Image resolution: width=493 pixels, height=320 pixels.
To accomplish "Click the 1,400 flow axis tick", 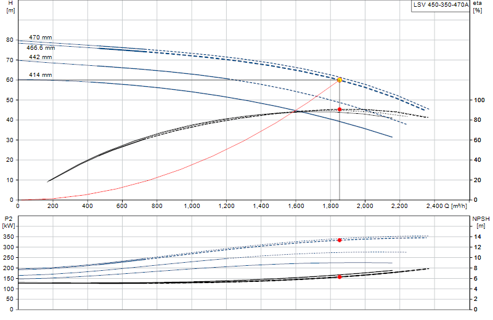I will point(261,206).
